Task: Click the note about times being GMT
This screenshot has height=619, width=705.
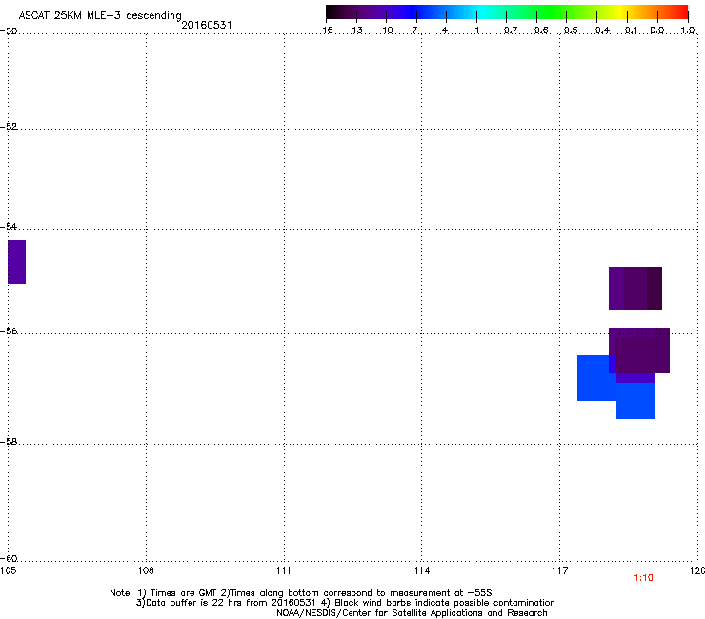Action: (x=301, y=593)
